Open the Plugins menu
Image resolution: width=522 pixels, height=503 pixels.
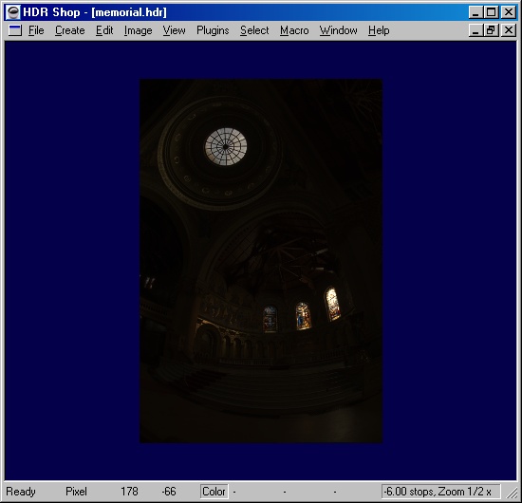pyautogui.click(x=213, y=30)
